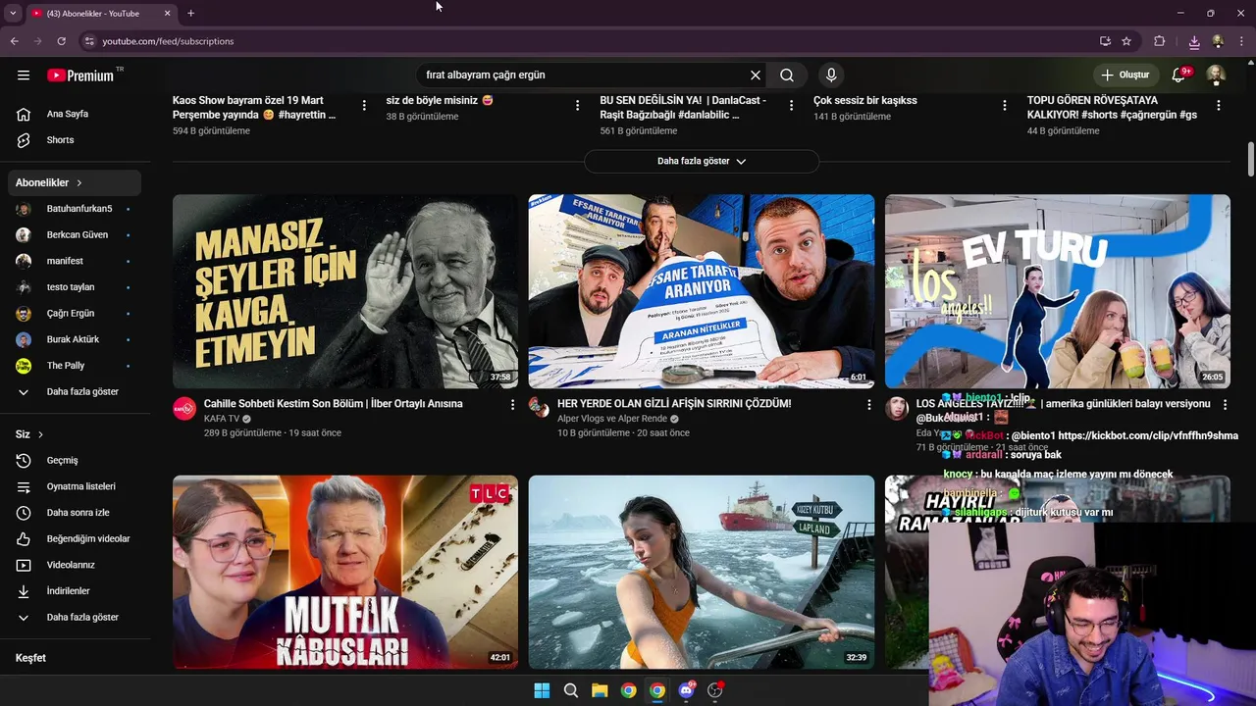
Task: Click 'Cahille Sohbeti Kestim Son Bölüm' title
Action: pyautogui.click(x=333, y=404)
